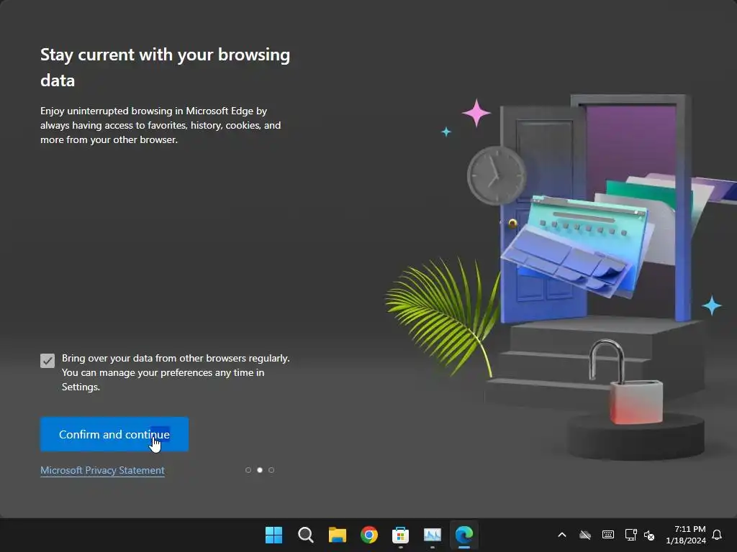Open the notifications bell icon
Image resolution: width=737 pixels, height=552 pixels.
(x=718, y=535)
